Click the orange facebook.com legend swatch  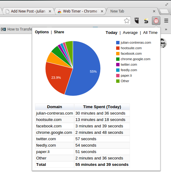(x=118, y=53)
